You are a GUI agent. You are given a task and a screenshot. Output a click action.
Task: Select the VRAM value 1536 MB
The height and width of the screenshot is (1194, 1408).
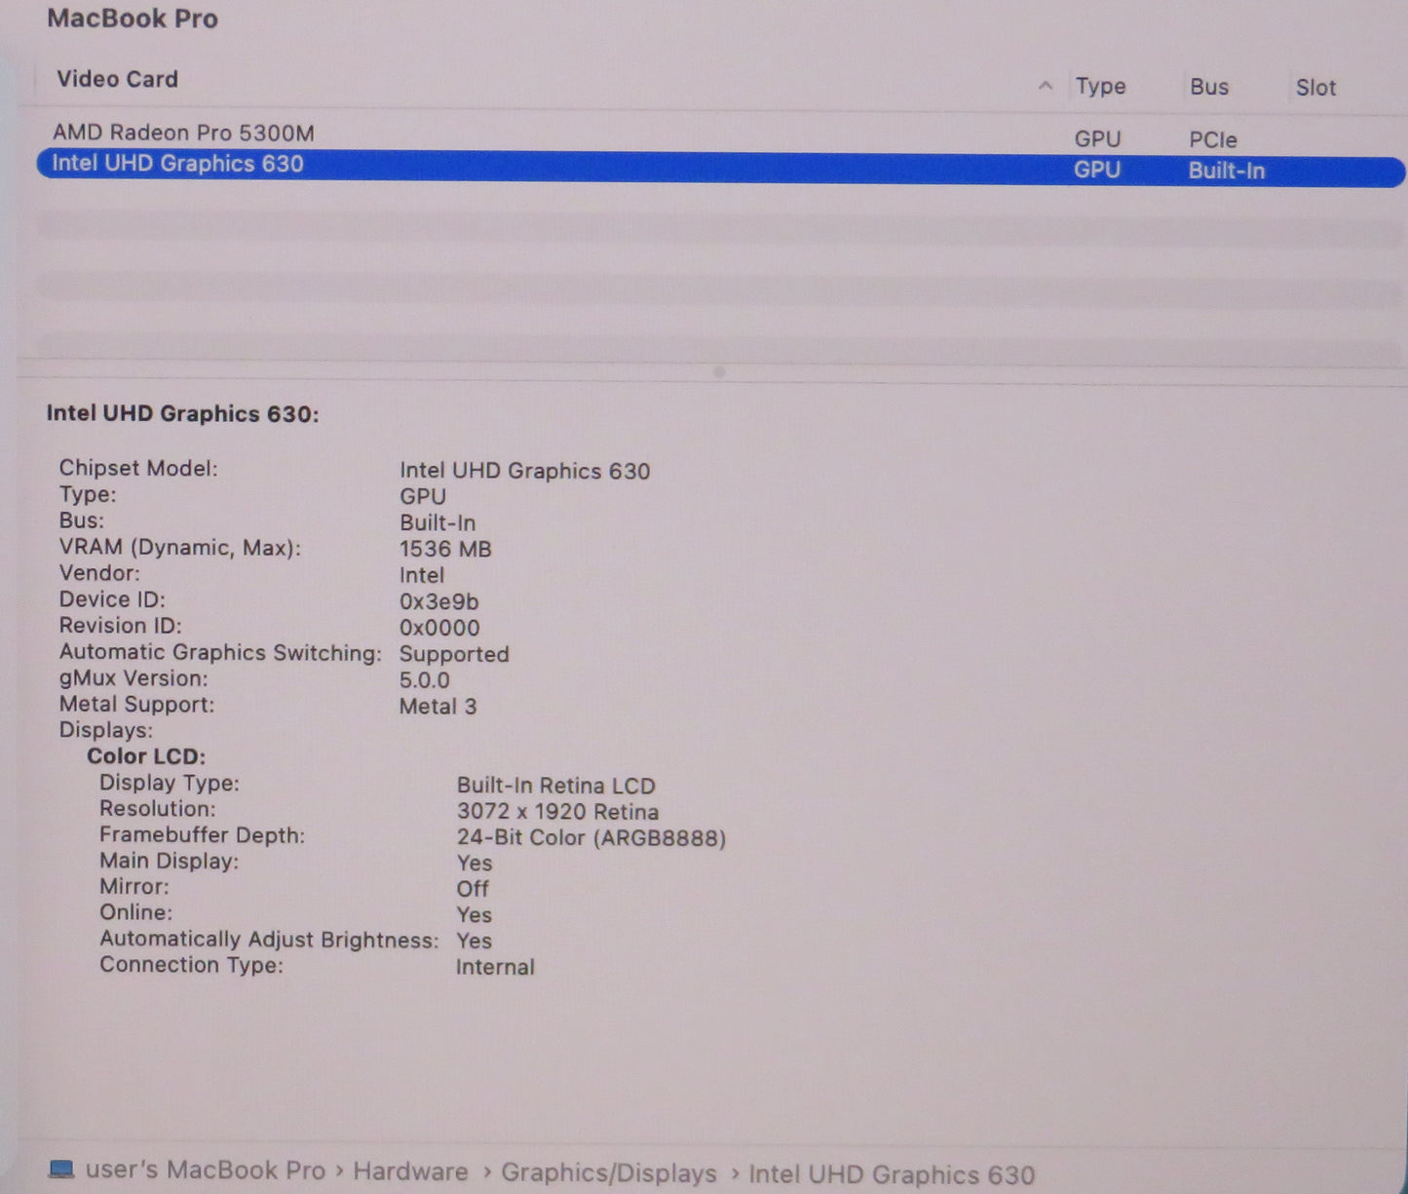click(444, 549)
